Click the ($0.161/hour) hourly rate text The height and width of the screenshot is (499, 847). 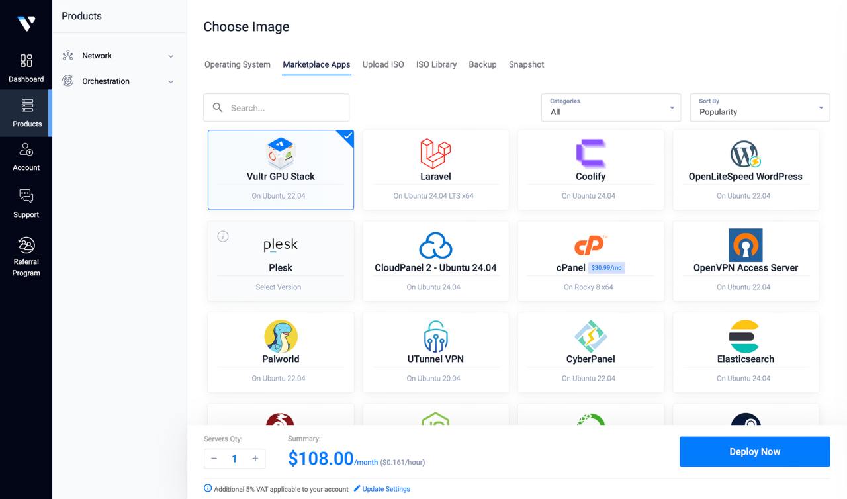pyautogui.click(x=402, y=462)
